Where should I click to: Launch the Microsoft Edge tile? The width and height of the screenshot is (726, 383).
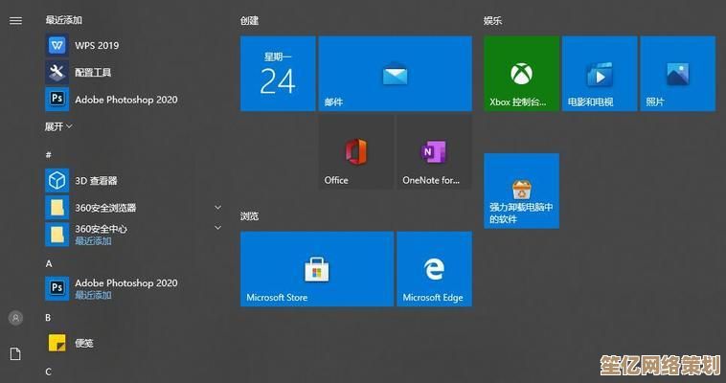pos(433,269)
